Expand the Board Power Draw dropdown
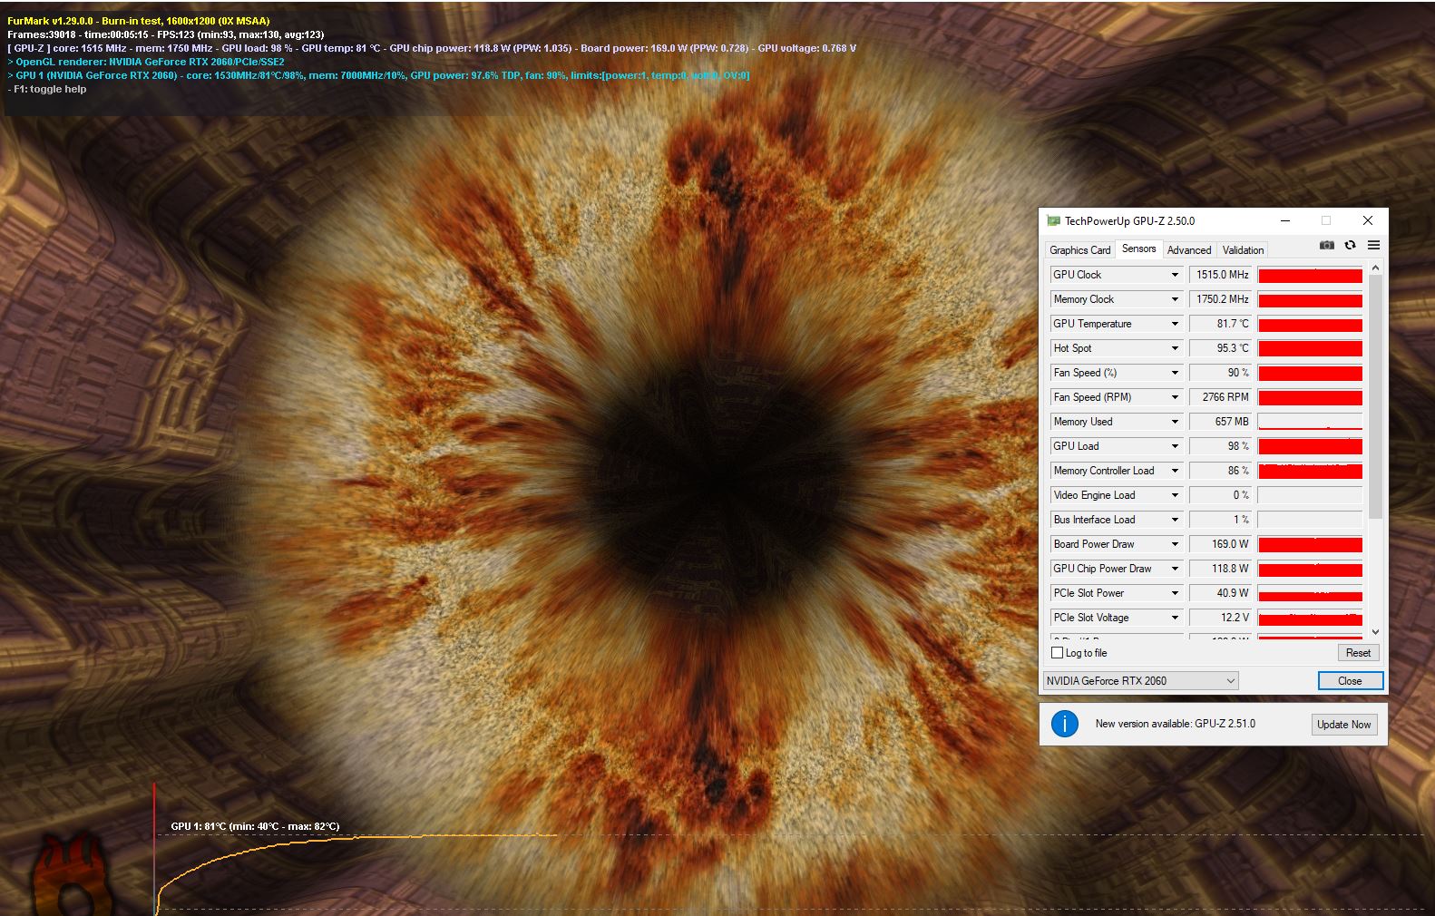The height and width of the screenshot is (916, 1435). coord(1175,544)
